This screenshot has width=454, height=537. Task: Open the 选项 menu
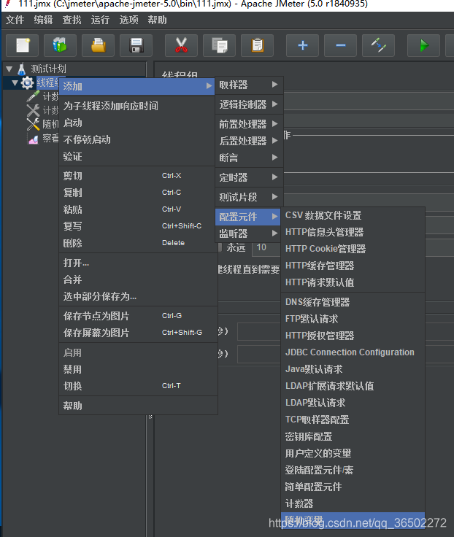point(128,20)
